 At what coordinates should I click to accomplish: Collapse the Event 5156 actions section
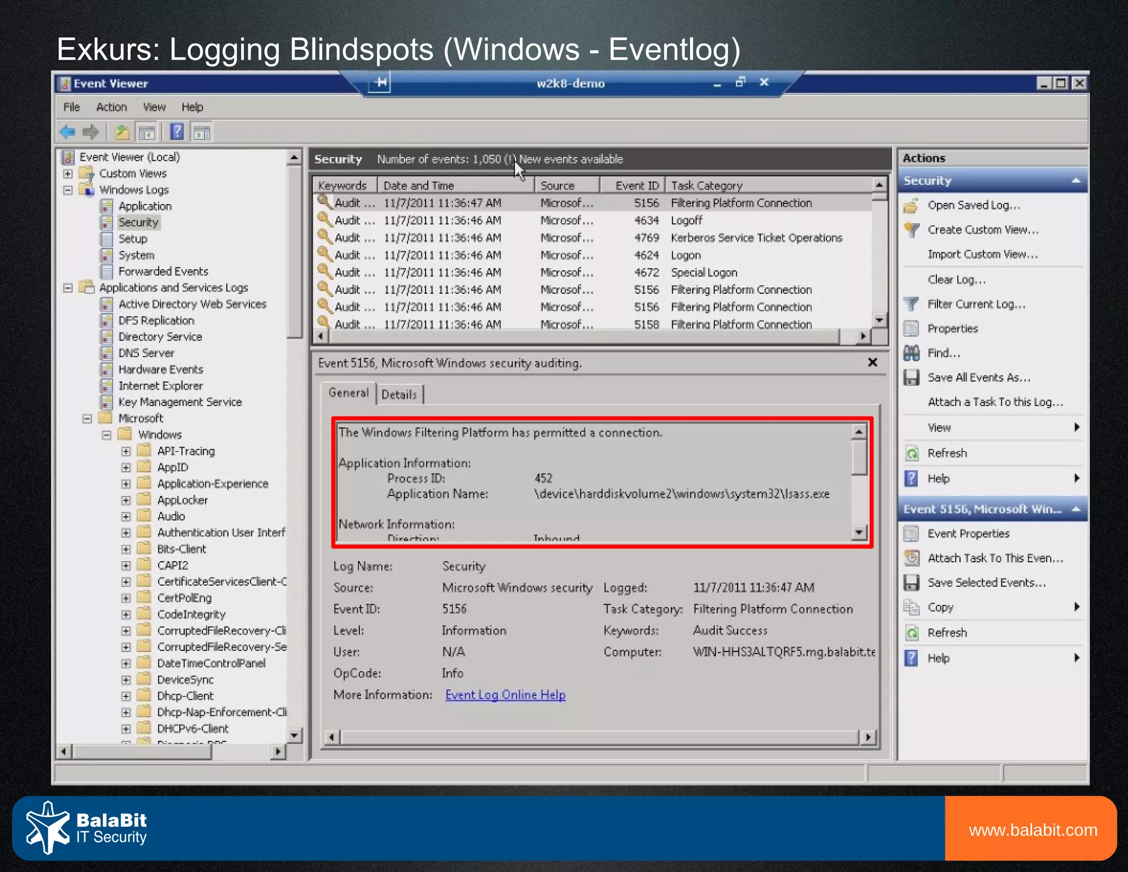coord(1076,509)
